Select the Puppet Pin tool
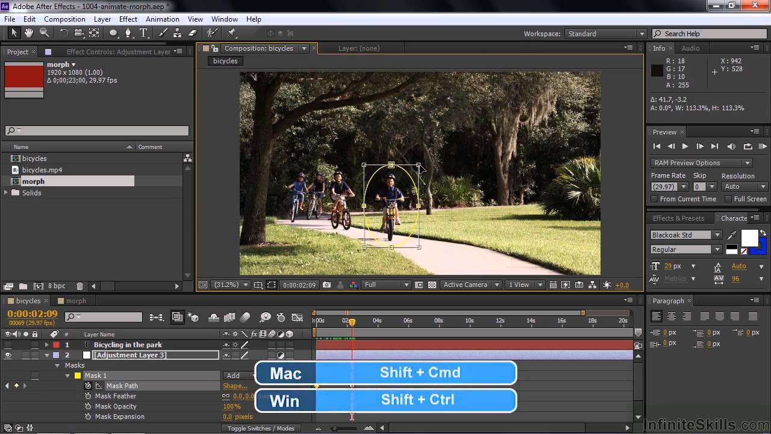 point(232,33)
